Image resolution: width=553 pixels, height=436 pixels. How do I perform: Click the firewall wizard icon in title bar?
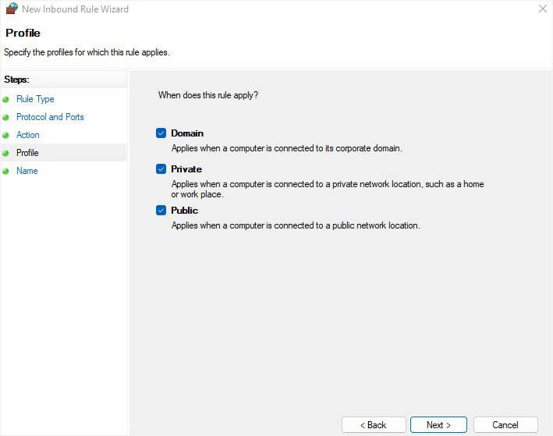click(x=12, y=9)
